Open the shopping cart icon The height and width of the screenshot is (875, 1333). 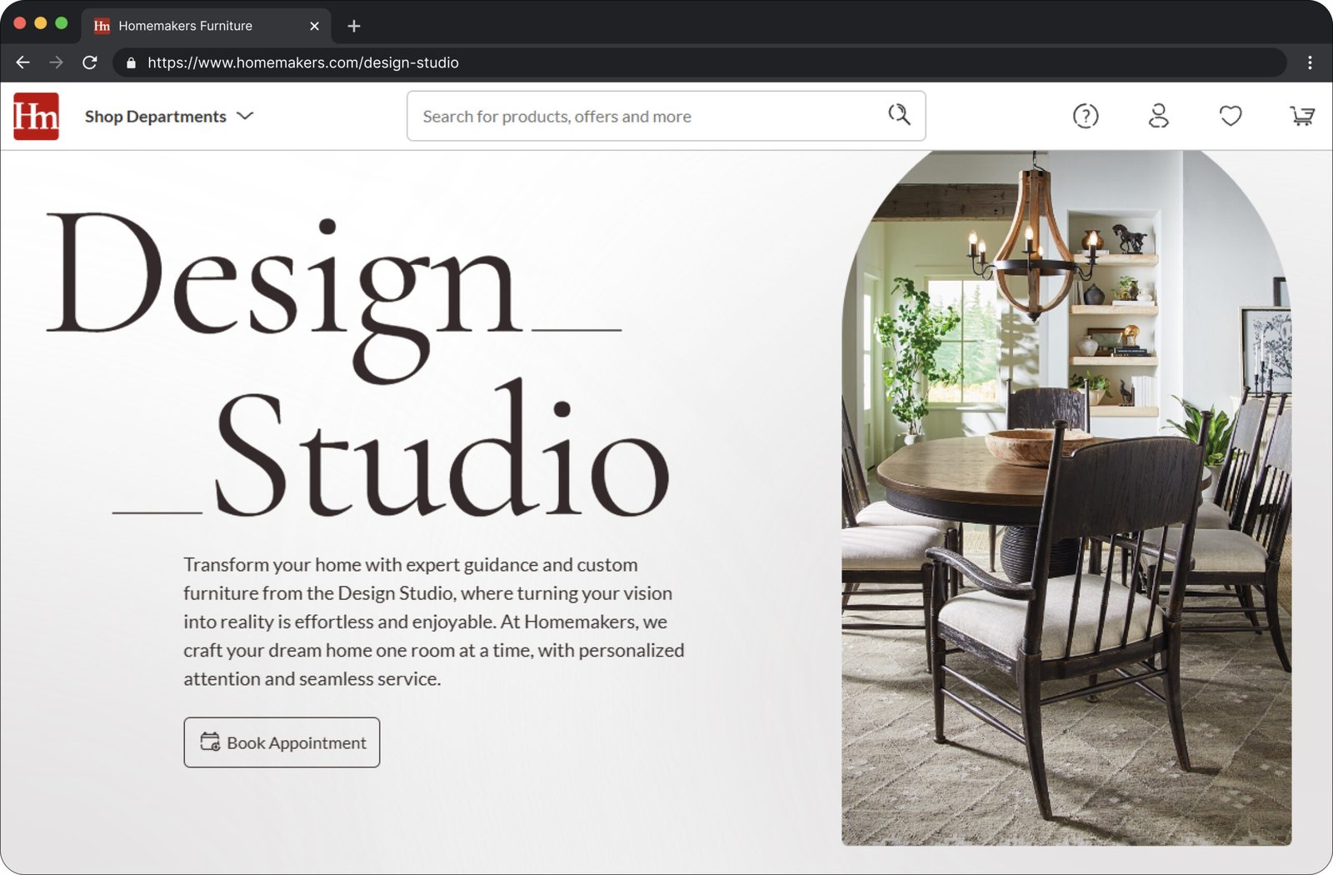[1301, 116]
